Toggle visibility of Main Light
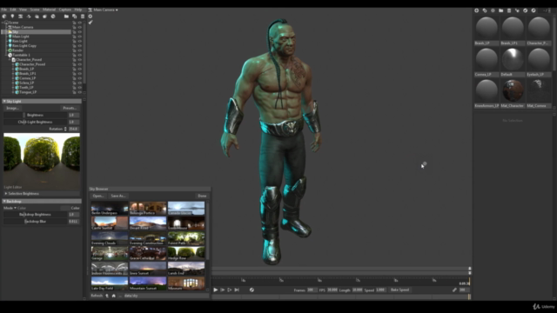This screenshot has width=557, height=313. click(79, 37)
